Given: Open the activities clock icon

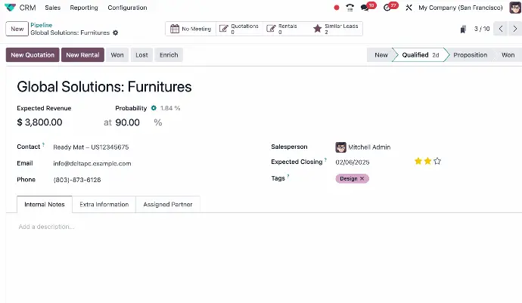Looking at the screenshot, I should point(389,8).
